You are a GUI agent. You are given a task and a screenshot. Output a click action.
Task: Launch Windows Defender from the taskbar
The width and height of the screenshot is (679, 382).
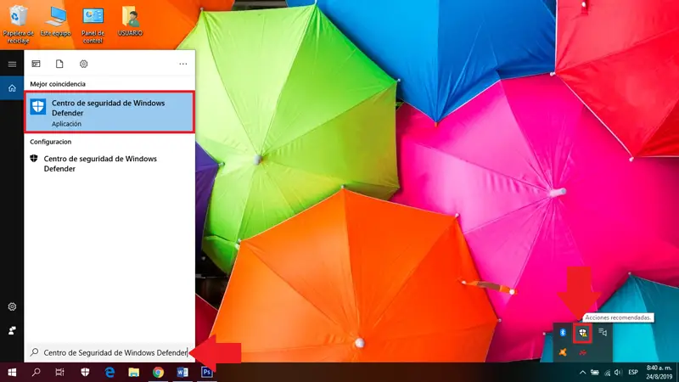click(x=85, y=372)
